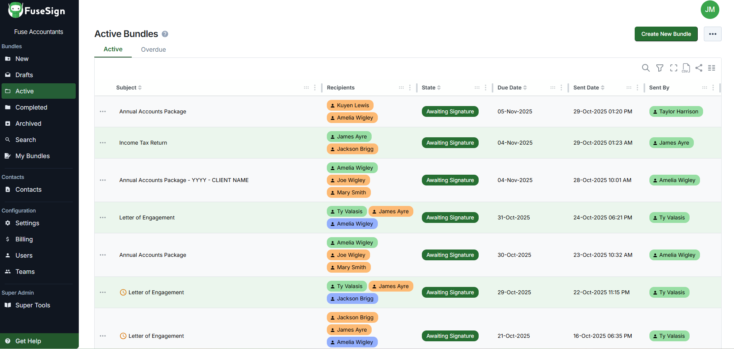Switch to the Overdue tab
The height and width of the screenshot is (349, 734).
[153, 49]
